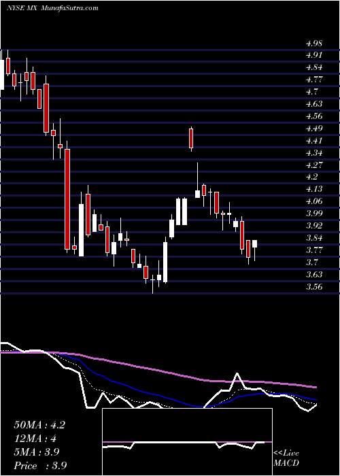Image resolution: width=340 pixels, height=476 pixels.
Task: Click the 4.27 price axis label
Action: (314, 165)
